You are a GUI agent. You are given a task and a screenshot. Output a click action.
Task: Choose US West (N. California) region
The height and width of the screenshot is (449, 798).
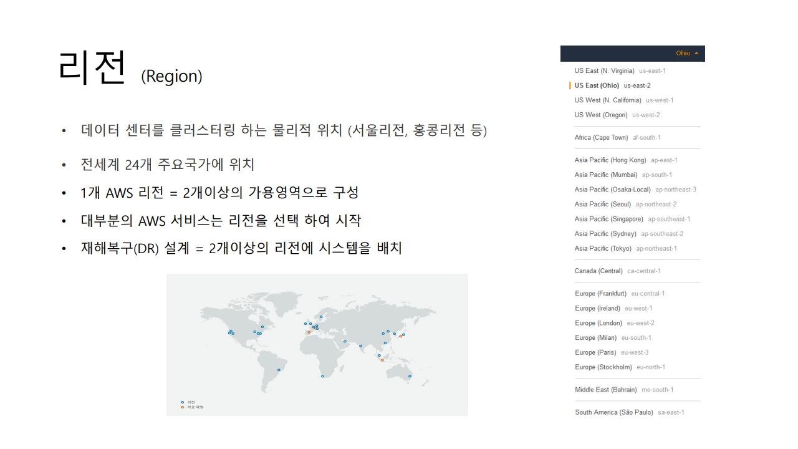pyautogui.click(x=624, y=100)
